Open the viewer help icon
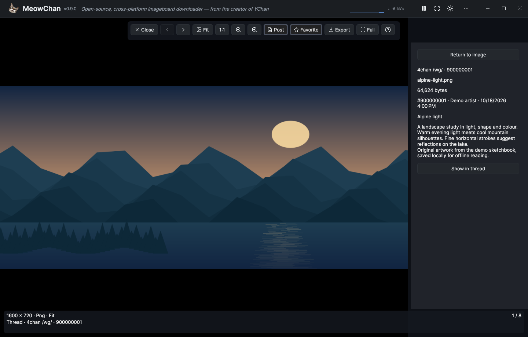 point(388,30)
